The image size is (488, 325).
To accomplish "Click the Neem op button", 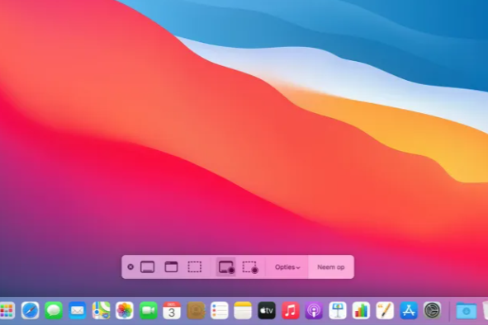I will (x=331, y=267).
